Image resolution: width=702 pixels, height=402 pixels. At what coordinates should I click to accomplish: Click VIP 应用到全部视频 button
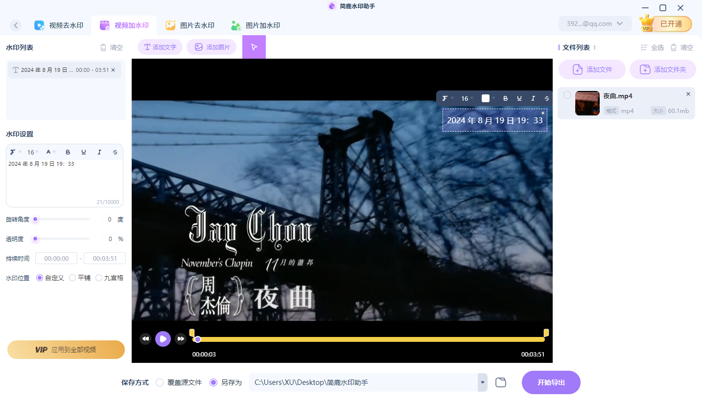click(x=66, y=349)
